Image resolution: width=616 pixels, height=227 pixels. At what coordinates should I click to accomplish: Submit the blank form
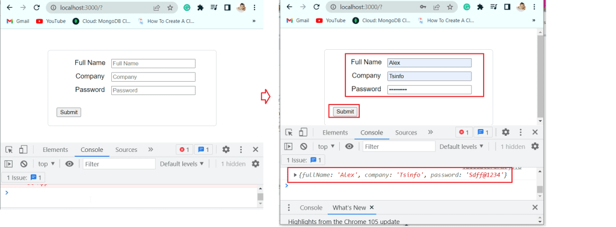[69, 112]
